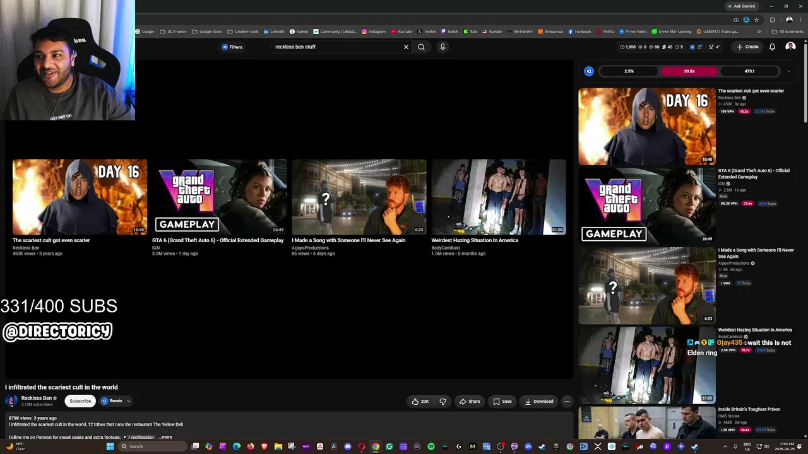Open Reckless Ben channel avatar
Screen dimensions: 808x454
[x=11, y=401]
